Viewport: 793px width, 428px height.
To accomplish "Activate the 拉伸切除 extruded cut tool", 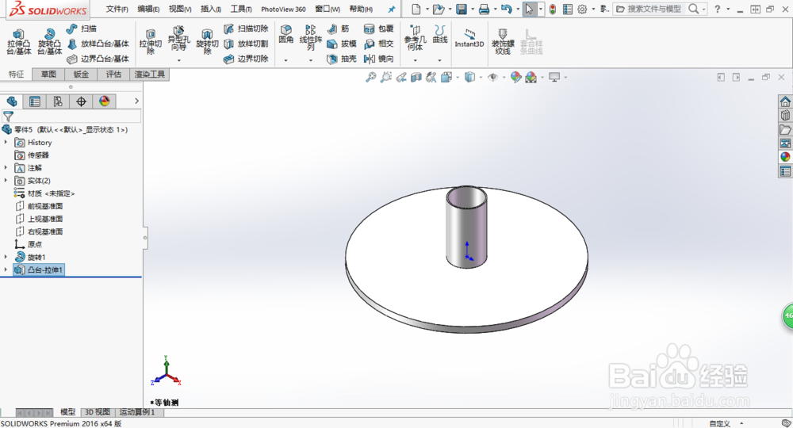I will (150, 41).
